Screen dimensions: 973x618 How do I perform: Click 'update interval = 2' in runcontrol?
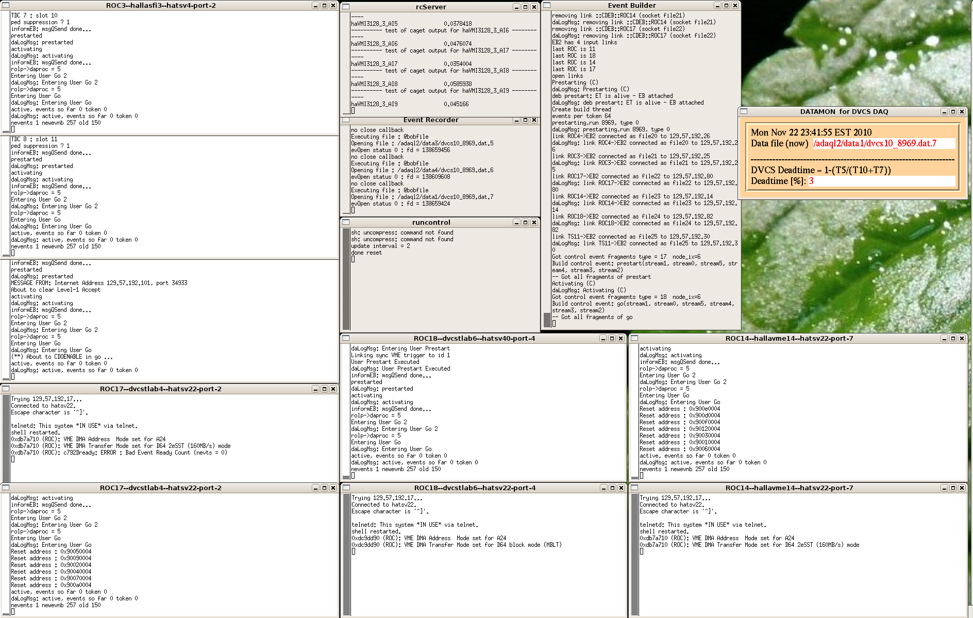pyautogui.click(x=381, y=246)
